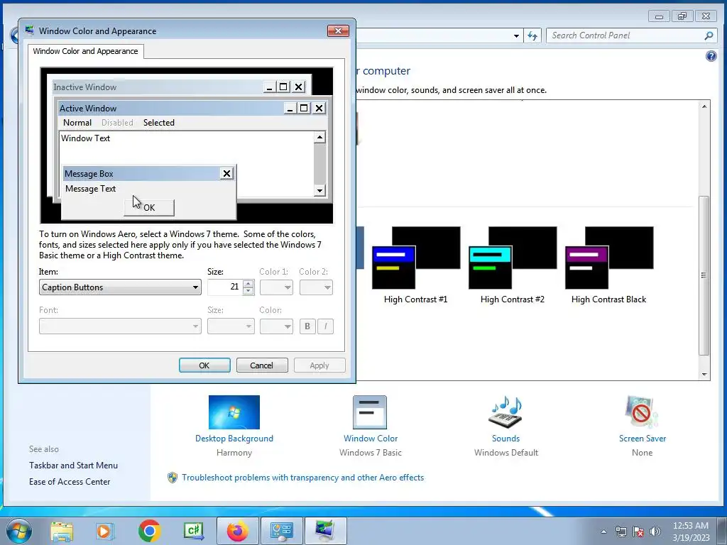The height and width of the screenshot is (545, 727).
Task: Click the shield icon beside Troubleshoot link
Action: (173, 478)
